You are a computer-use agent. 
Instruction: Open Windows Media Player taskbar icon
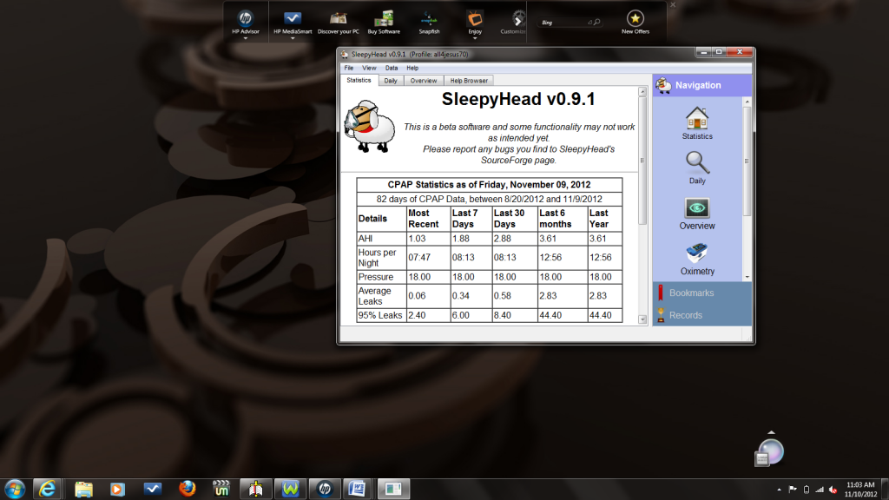pos(117,489)
